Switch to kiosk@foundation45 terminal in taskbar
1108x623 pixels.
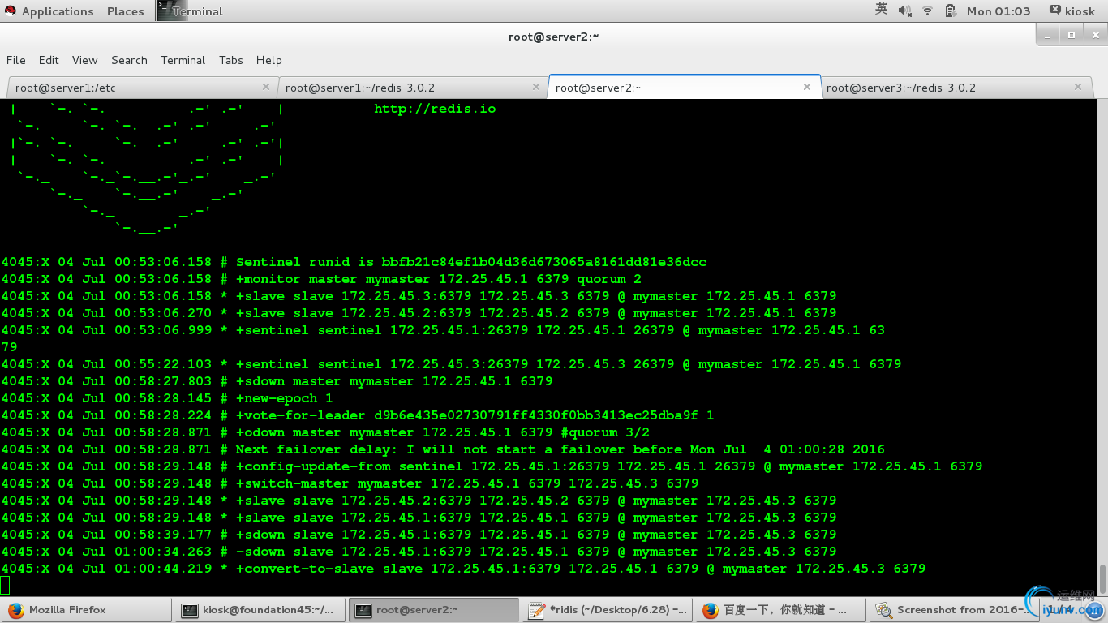coord(260,610)
